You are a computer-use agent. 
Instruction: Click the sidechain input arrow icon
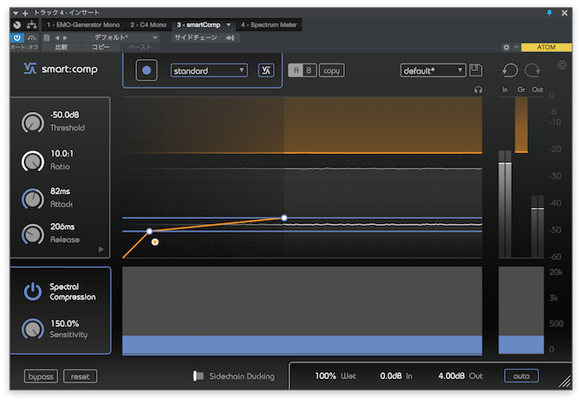click(230, 38)
